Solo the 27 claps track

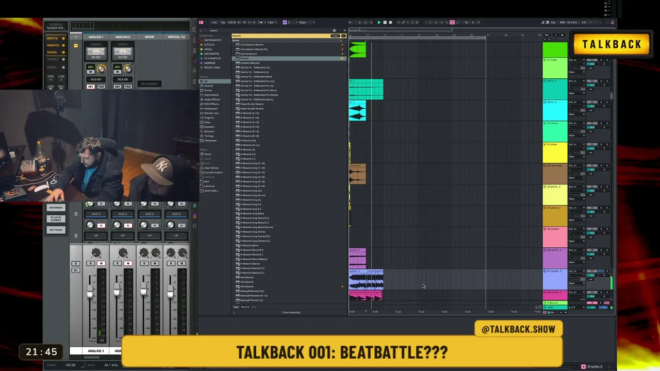pos(601,60)
